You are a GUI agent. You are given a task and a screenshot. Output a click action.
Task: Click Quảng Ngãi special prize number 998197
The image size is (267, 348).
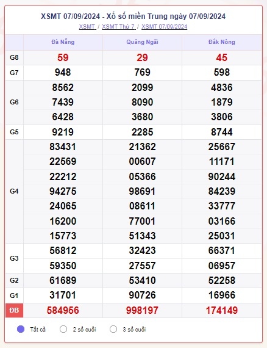[x=142, y=310]
